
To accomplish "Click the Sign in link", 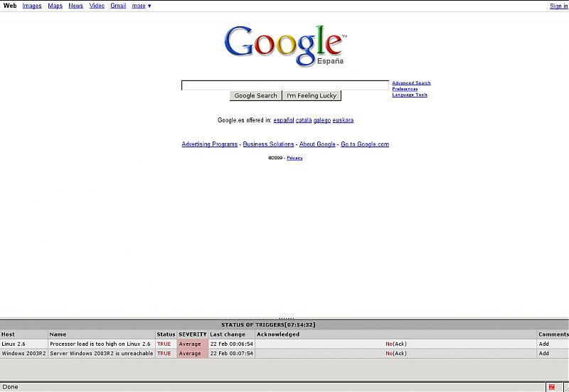I will tap(559, 6).
